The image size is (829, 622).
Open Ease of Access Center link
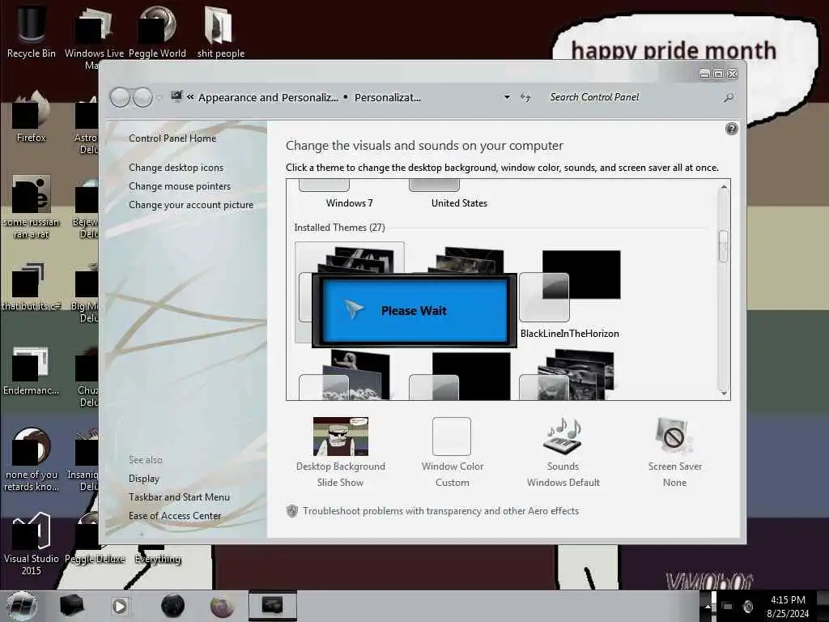pyautogui.click(x=175, y=516)
